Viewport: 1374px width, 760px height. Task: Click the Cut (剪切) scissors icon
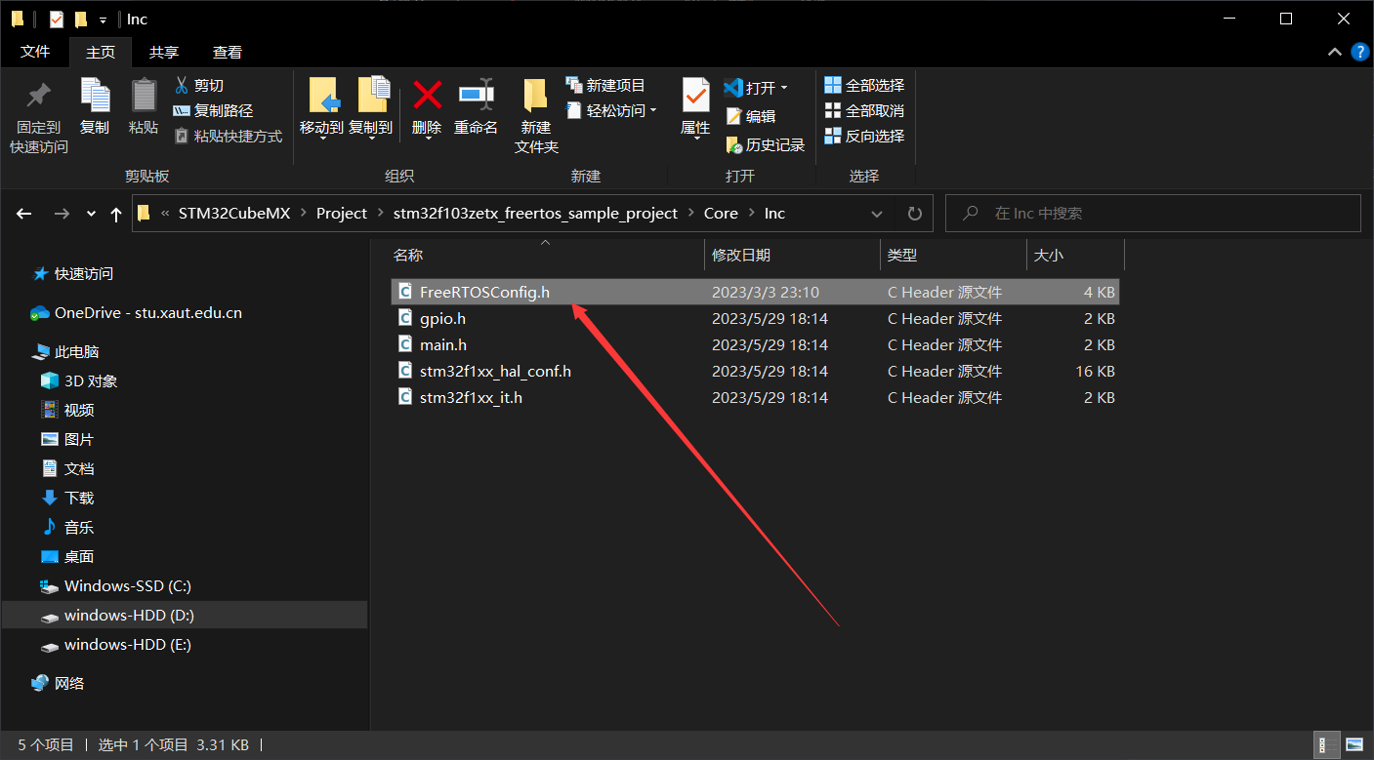coord(182,86)
